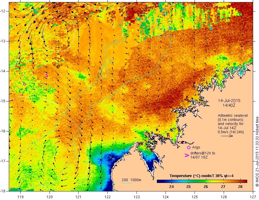Click the '14-Jul 14Z' text

point(227,128)
